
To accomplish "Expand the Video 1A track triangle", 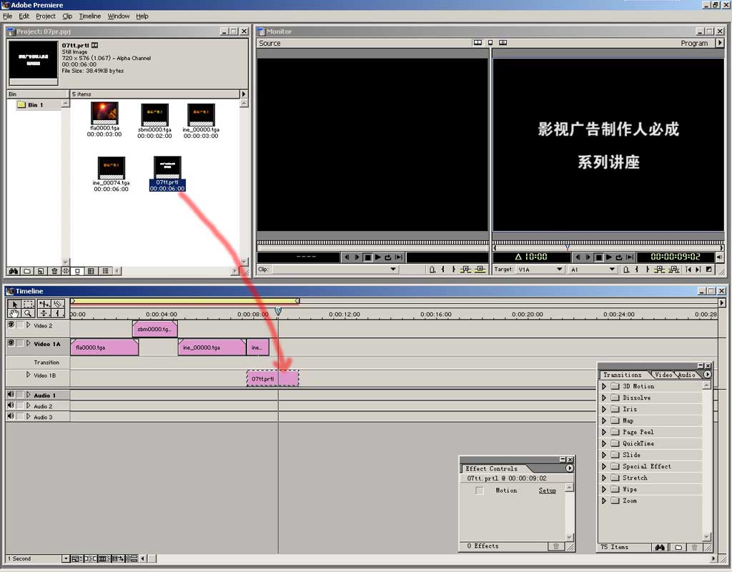I will (x=29, y=343).
